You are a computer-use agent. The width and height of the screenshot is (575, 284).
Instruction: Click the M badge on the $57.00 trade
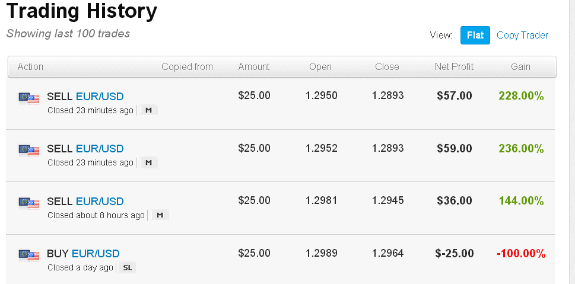(148, 110)
